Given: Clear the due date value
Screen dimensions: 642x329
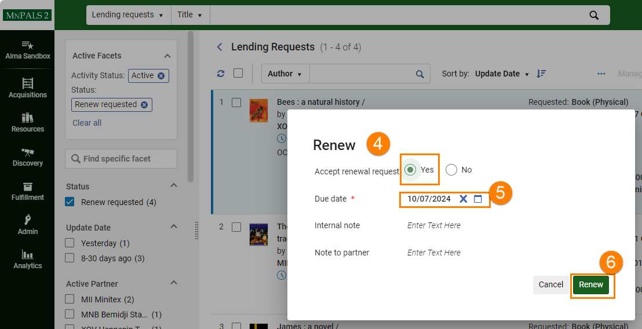Looking at the screenshot, I should 463,199.
